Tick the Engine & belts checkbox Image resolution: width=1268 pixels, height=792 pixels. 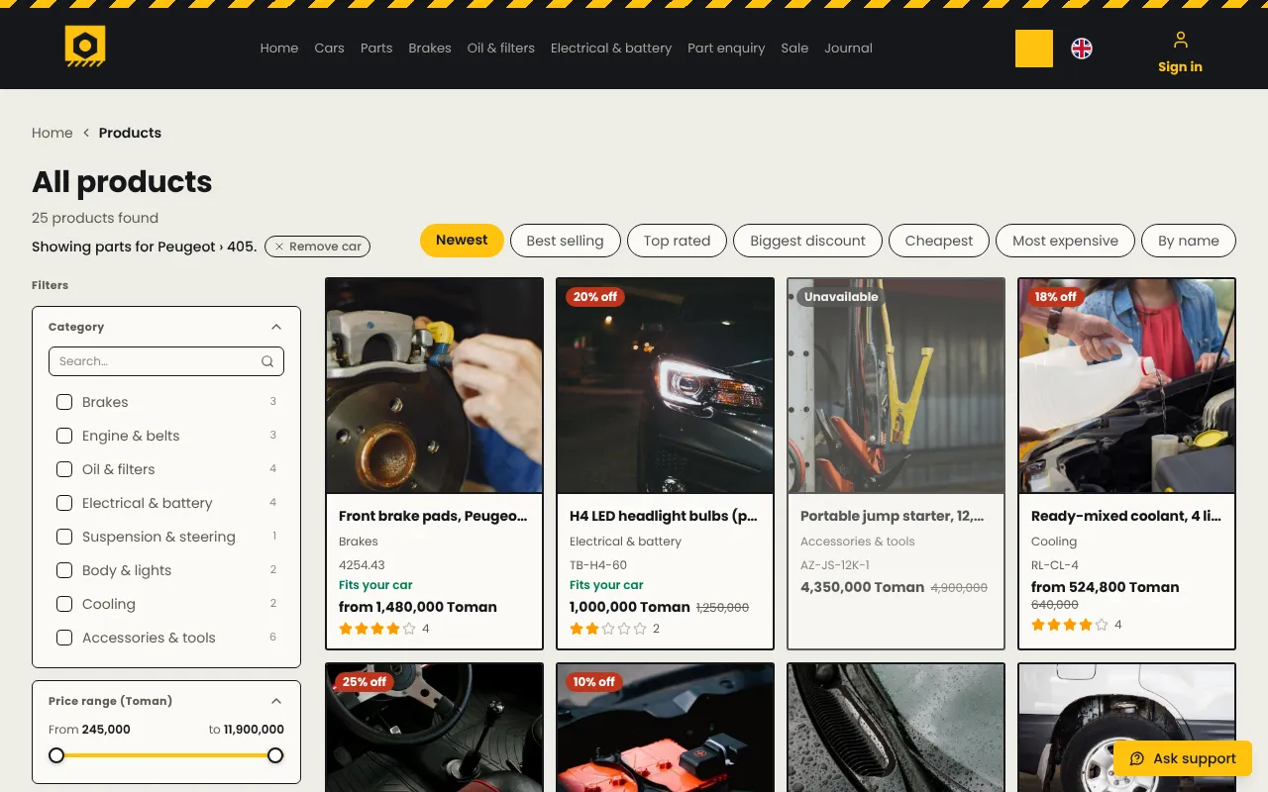pyautogui.click(x=64, y=436)
